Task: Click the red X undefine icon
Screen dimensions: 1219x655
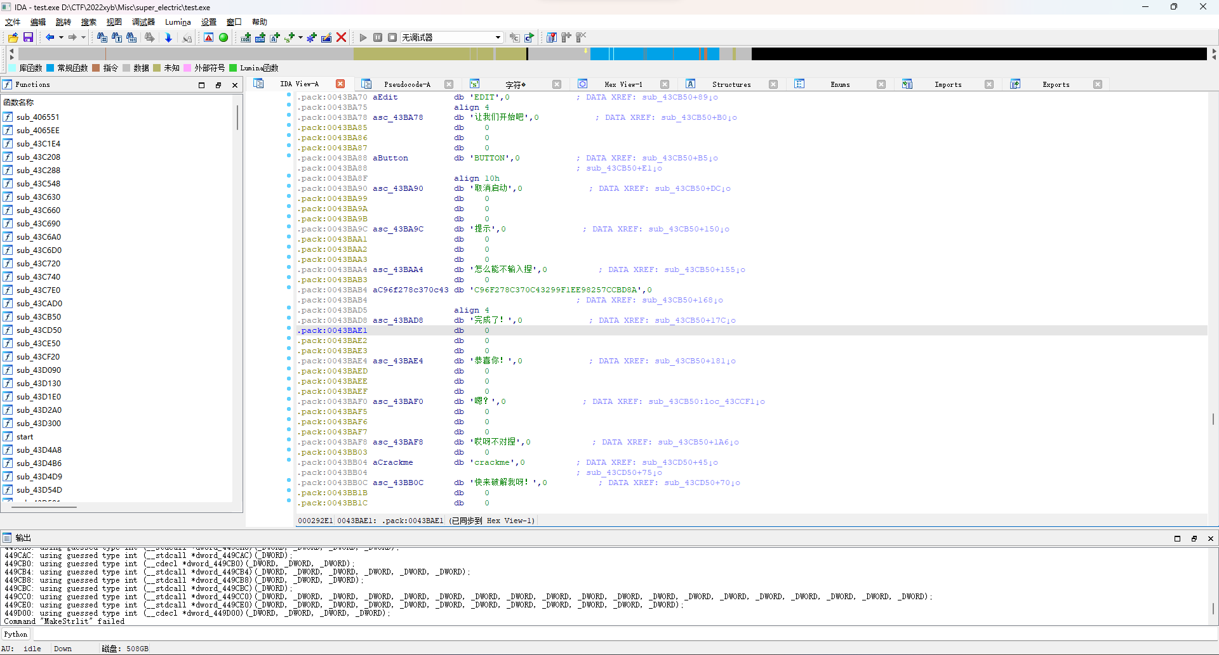Action: tap(342, 37)
